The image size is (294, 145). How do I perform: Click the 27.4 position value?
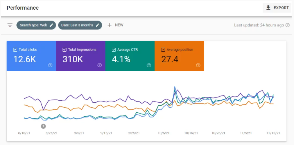[170, 59]
